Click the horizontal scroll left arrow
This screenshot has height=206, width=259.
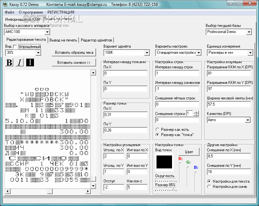coord(7,191)
